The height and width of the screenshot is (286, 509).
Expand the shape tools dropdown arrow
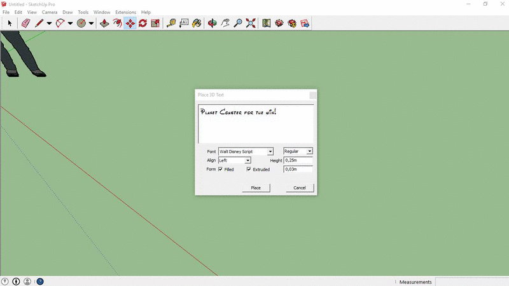(91, 23)
